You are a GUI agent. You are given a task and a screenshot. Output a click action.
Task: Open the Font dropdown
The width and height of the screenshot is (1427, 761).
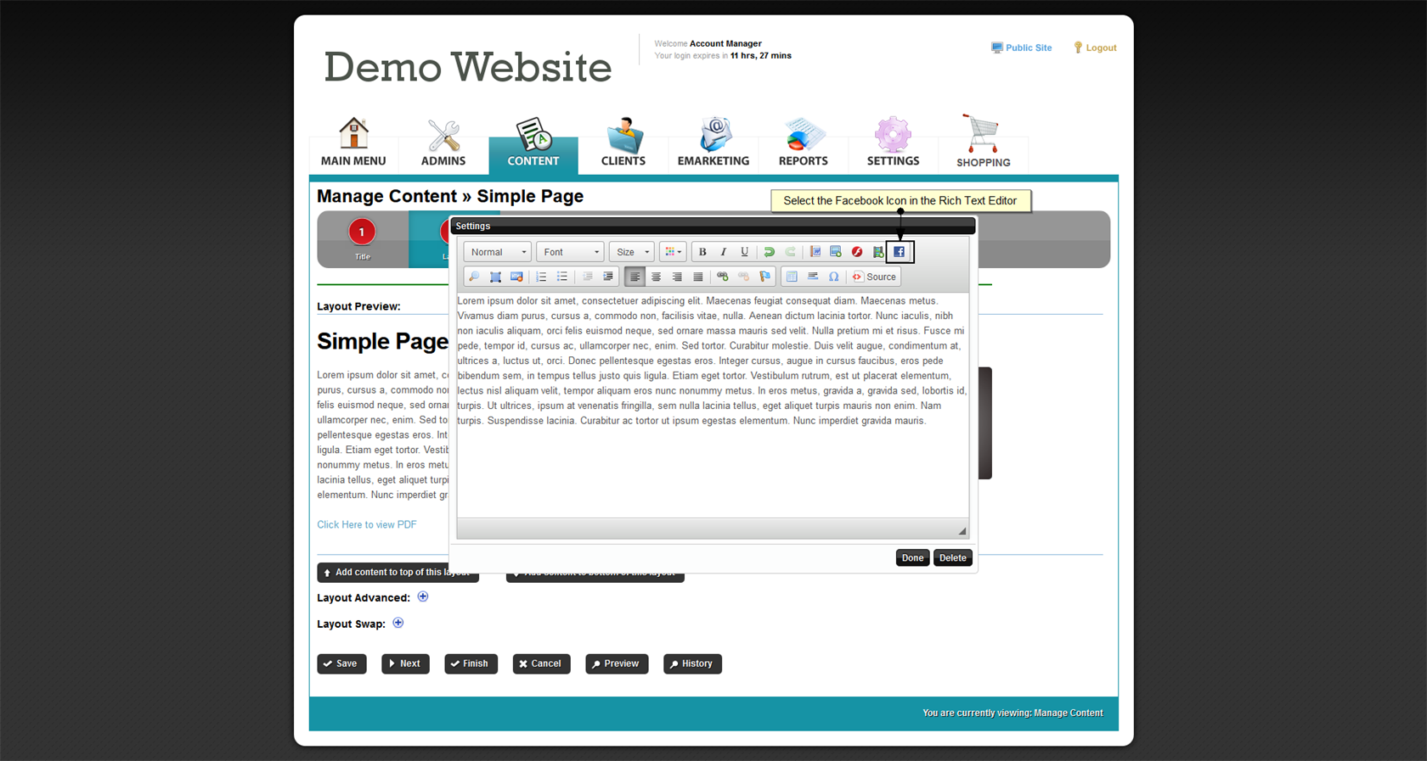(x=570, y=252)
